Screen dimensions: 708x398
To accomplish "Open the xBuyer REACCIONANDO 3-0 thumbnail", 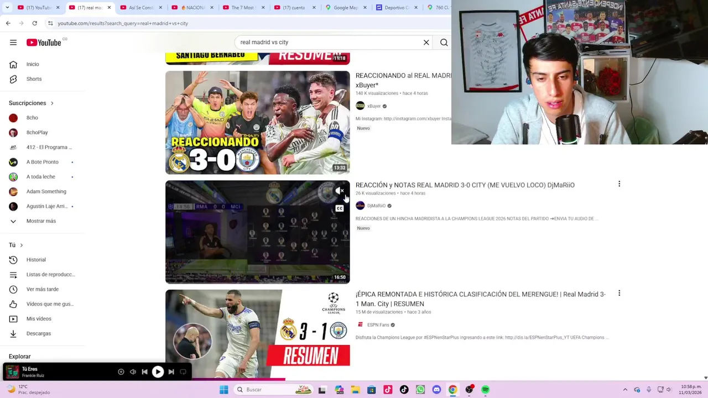I will click(257, 123).
